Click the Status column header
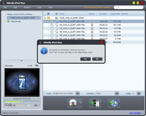 (92, 14)
